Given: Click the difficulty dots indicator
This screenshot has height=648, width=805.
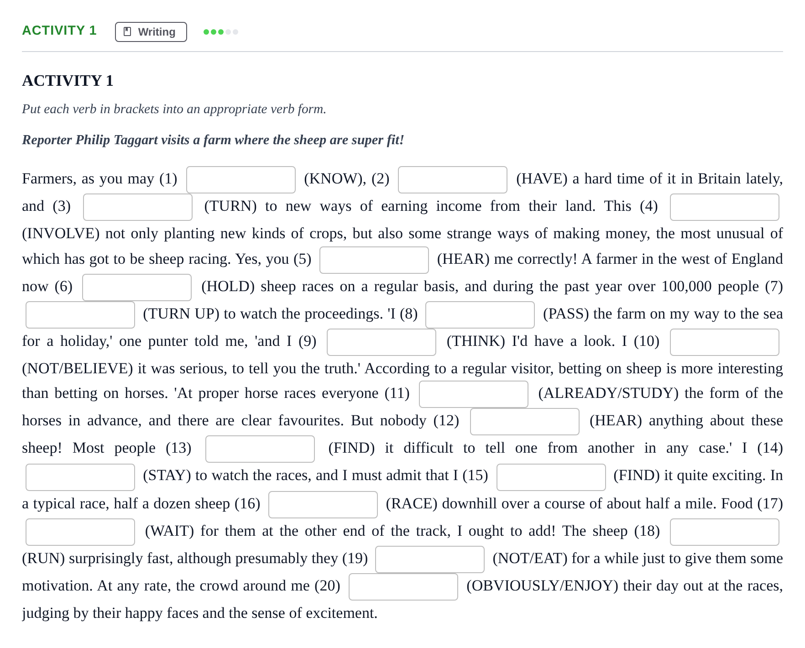Looking at the screenshot, I should tap(221, 32).
